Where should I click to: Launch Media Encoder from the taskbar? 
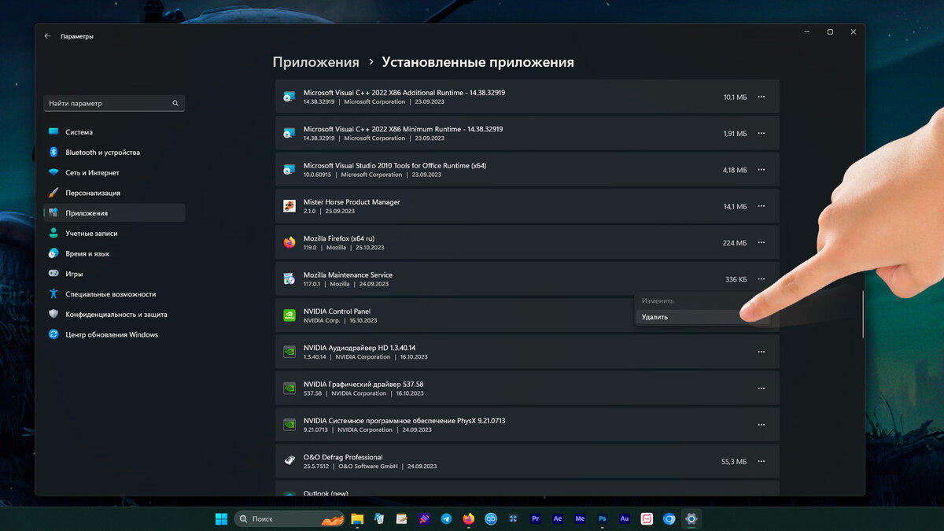click(x=580, y=518)
